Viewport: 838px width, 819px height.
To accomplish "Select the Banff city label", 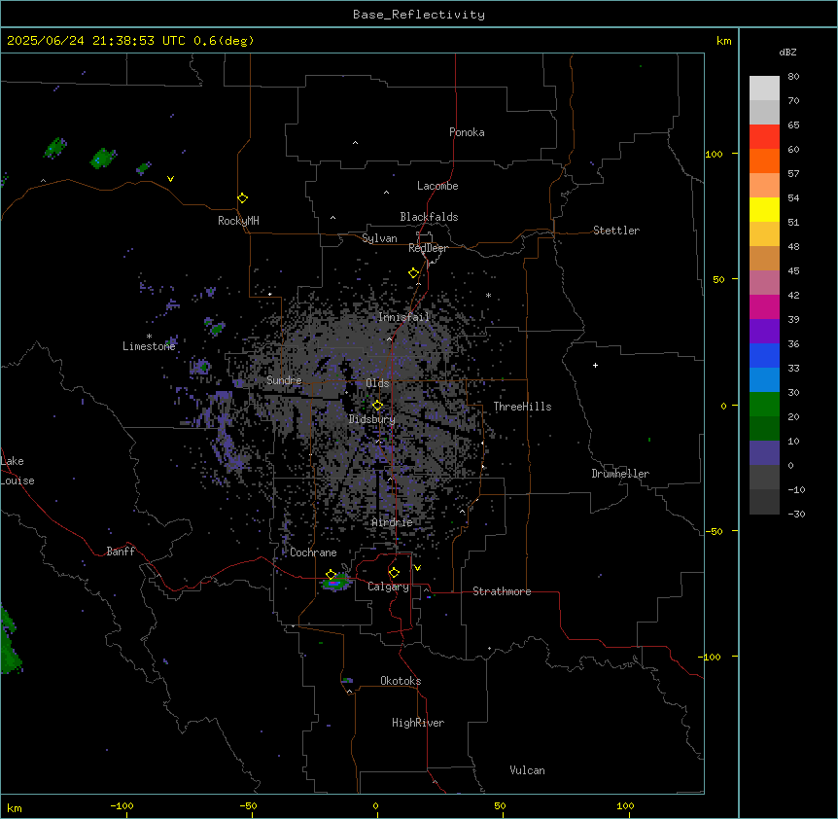I will click(x=121, y=552).
